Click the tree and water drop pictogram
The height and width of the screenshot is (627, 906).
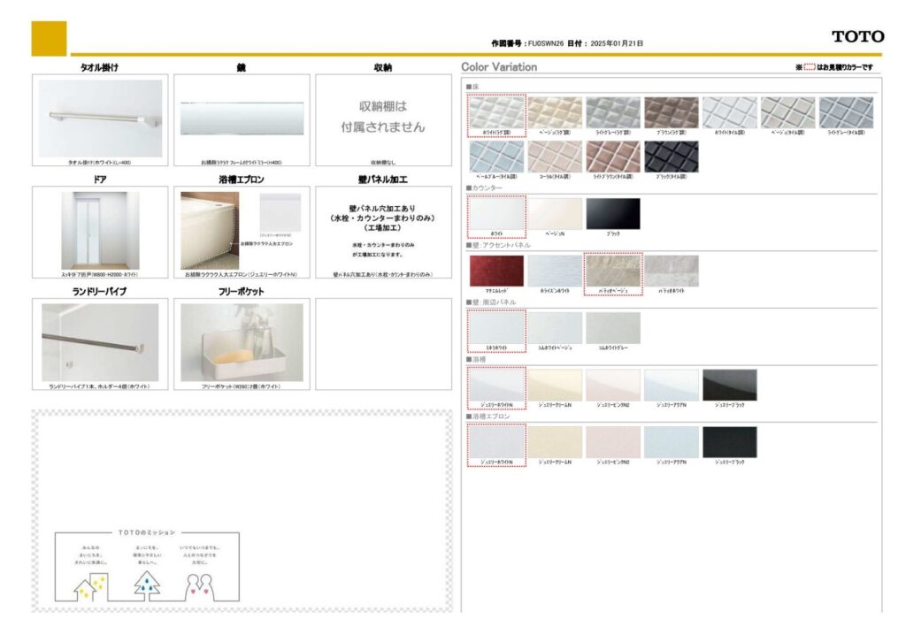click(x=147, y=585)
